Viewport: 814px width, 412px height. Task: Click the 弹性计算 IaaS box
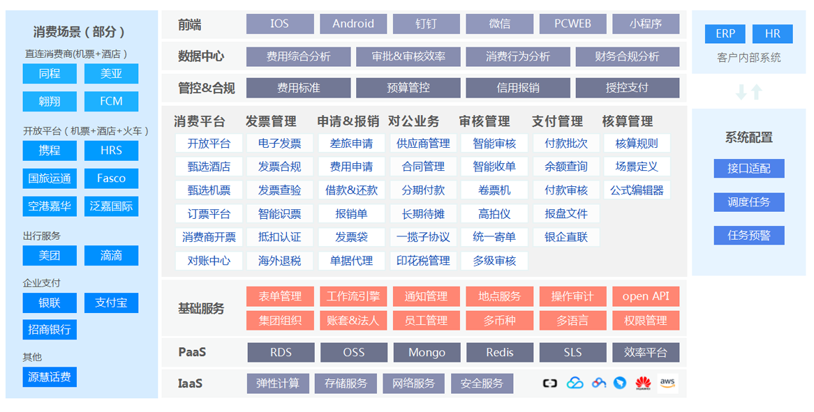(x=278, y=383)
